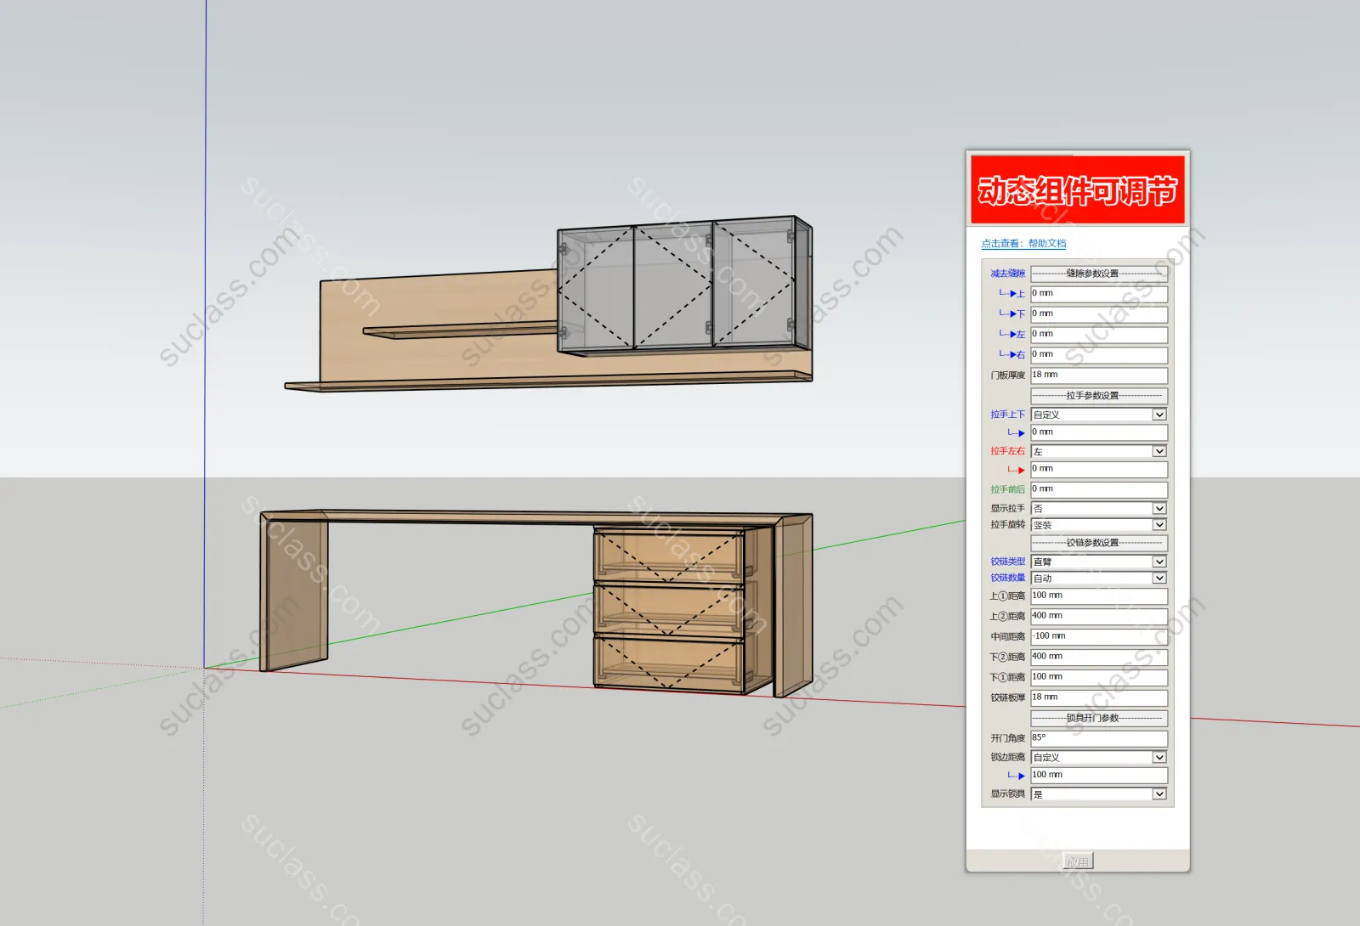Focus the 铰链板厚 input field
Screen dimensions: 1360x926
click(1098, 697)
